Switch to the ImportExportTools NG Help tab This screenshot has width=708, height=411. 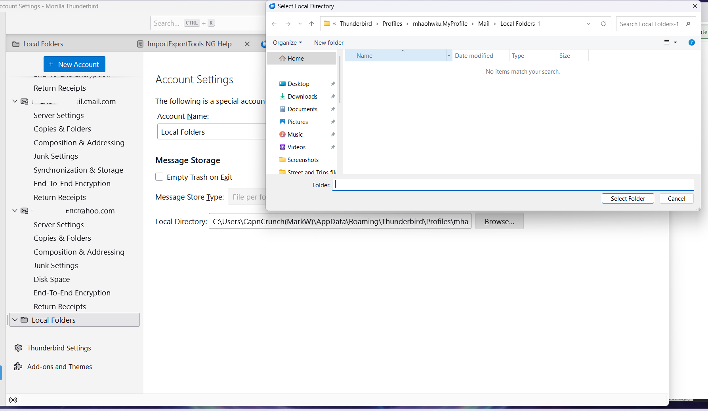click(x=189, y=44)
